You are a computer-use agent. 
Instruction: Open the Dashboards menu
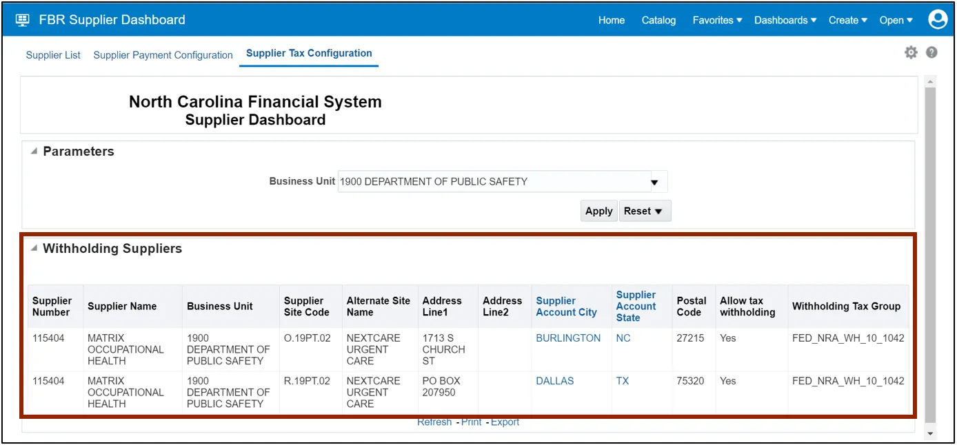(x=785, y=20)
